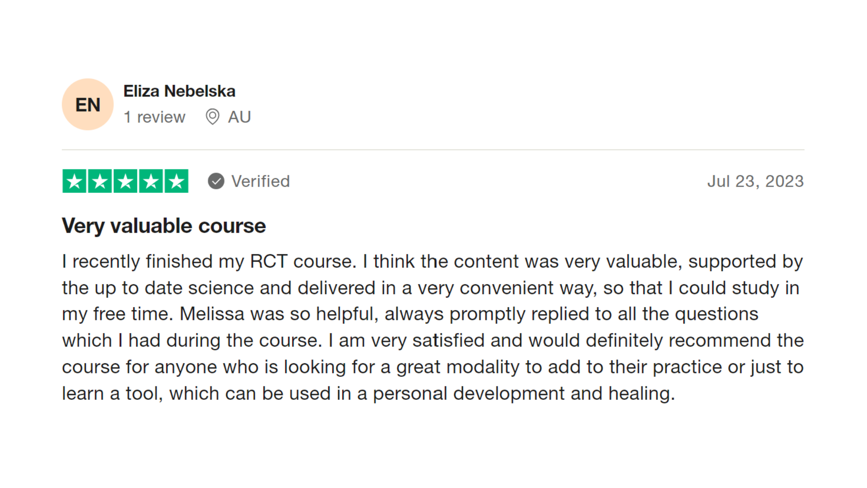
Task: Open Eliza Nebelska's reviewer profile
Action: (179, 91)
